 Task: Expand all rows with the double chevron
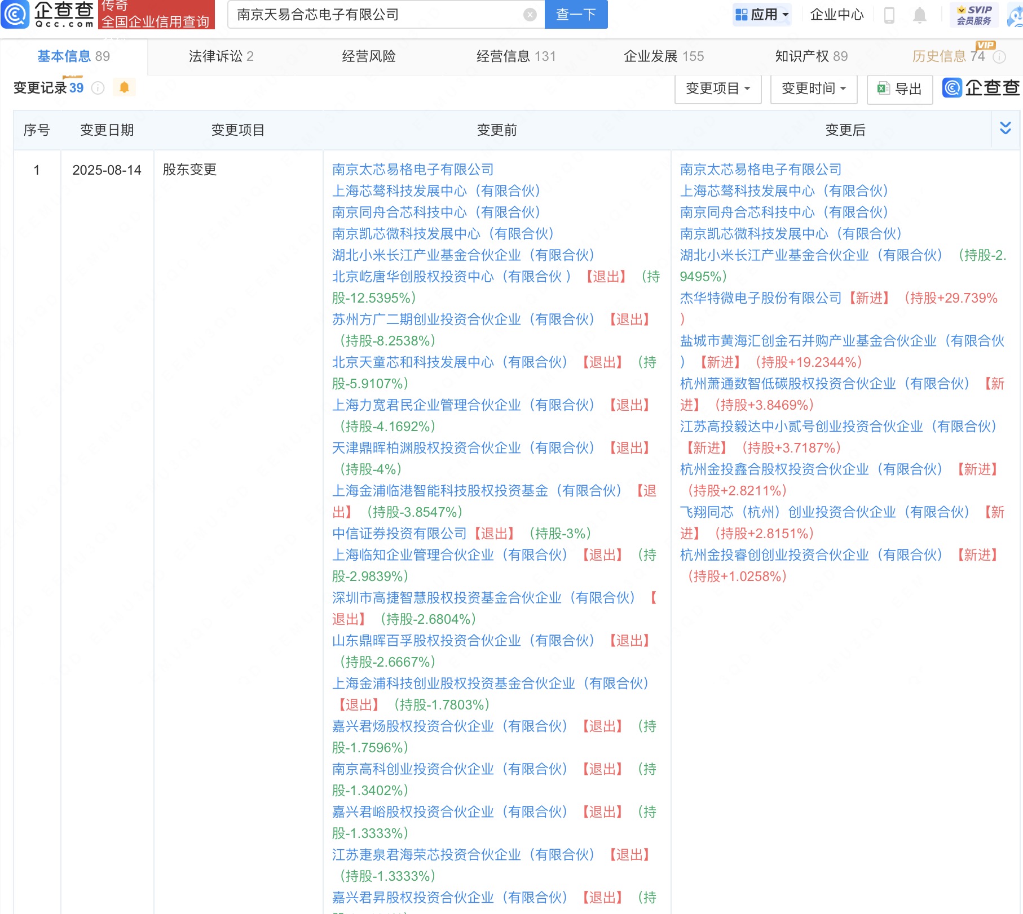[x=1005, y=128]
